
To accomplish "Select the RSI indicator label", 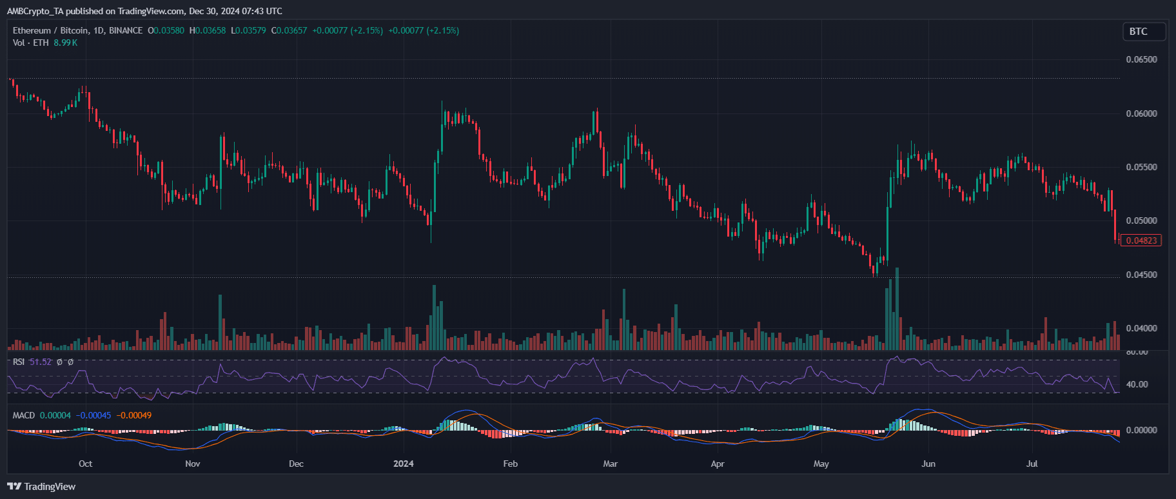I will coord(19,362).
